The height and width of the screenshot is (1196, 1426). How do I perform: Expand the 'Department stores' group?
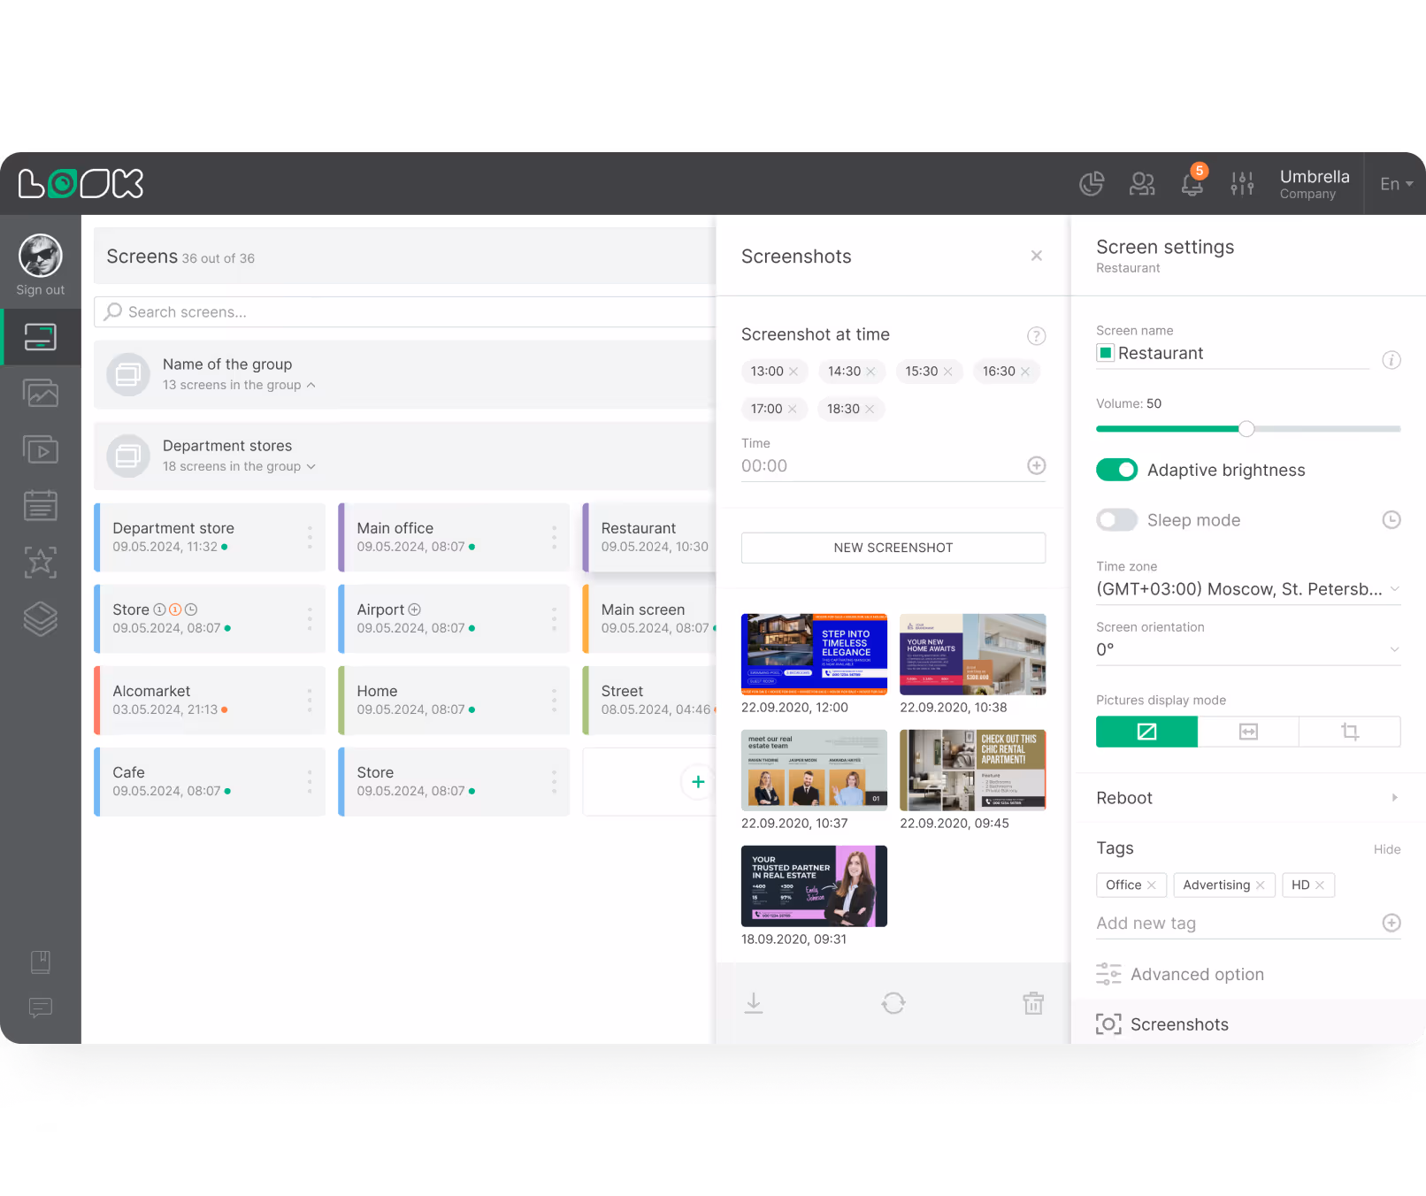(x=310, y=466)
